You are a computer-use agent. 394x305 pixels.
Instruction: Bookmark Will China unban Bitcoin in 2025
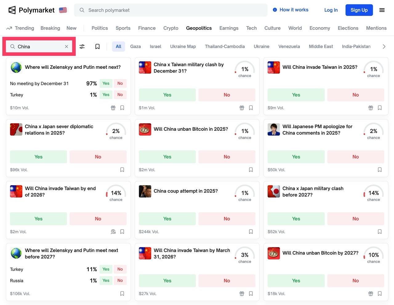pyautogui.click(x=251, y=170)
